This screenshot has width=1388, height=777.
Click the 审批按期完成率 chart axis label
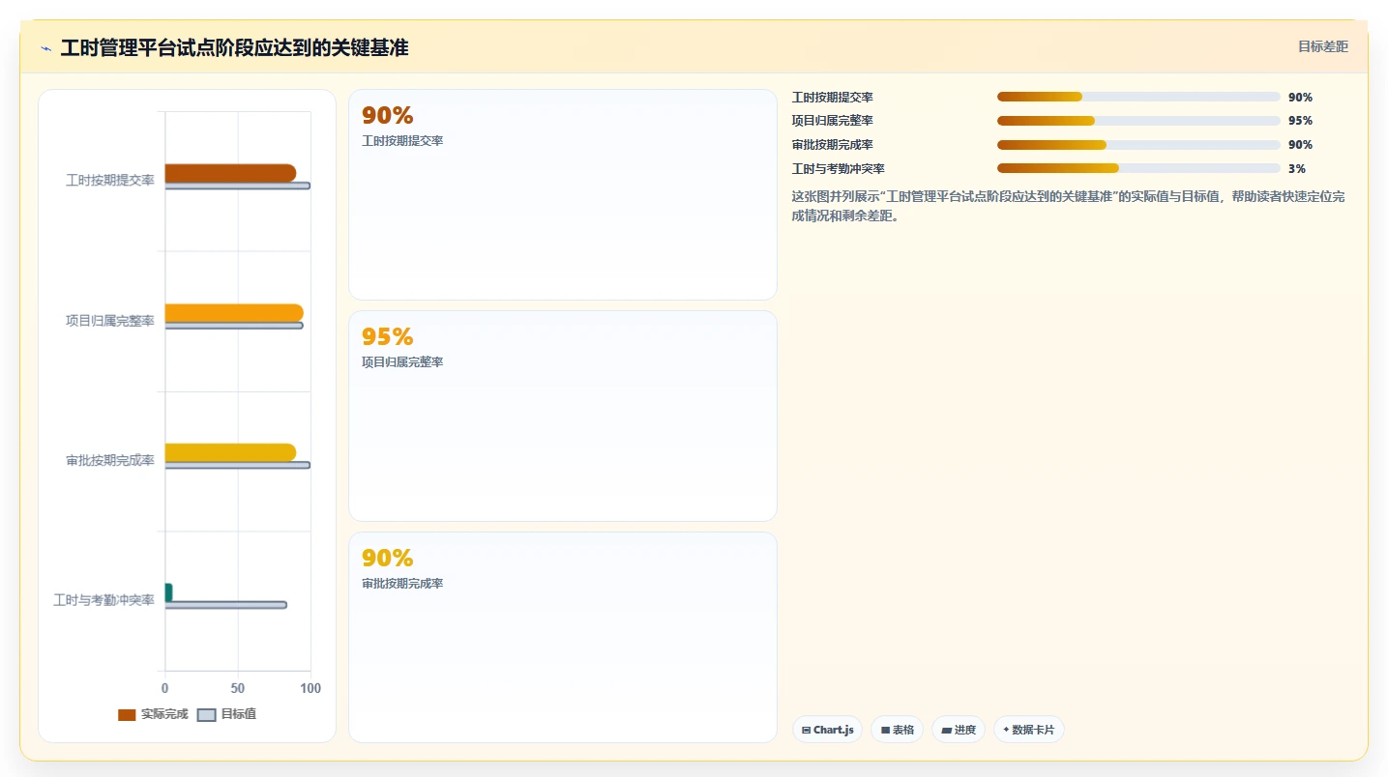(110, 460)
